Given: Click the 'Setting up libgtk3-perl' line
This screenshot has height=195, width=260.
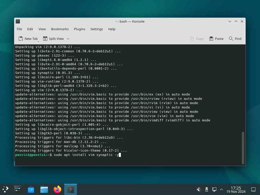Looking at the screenshot, I should 53,133.
